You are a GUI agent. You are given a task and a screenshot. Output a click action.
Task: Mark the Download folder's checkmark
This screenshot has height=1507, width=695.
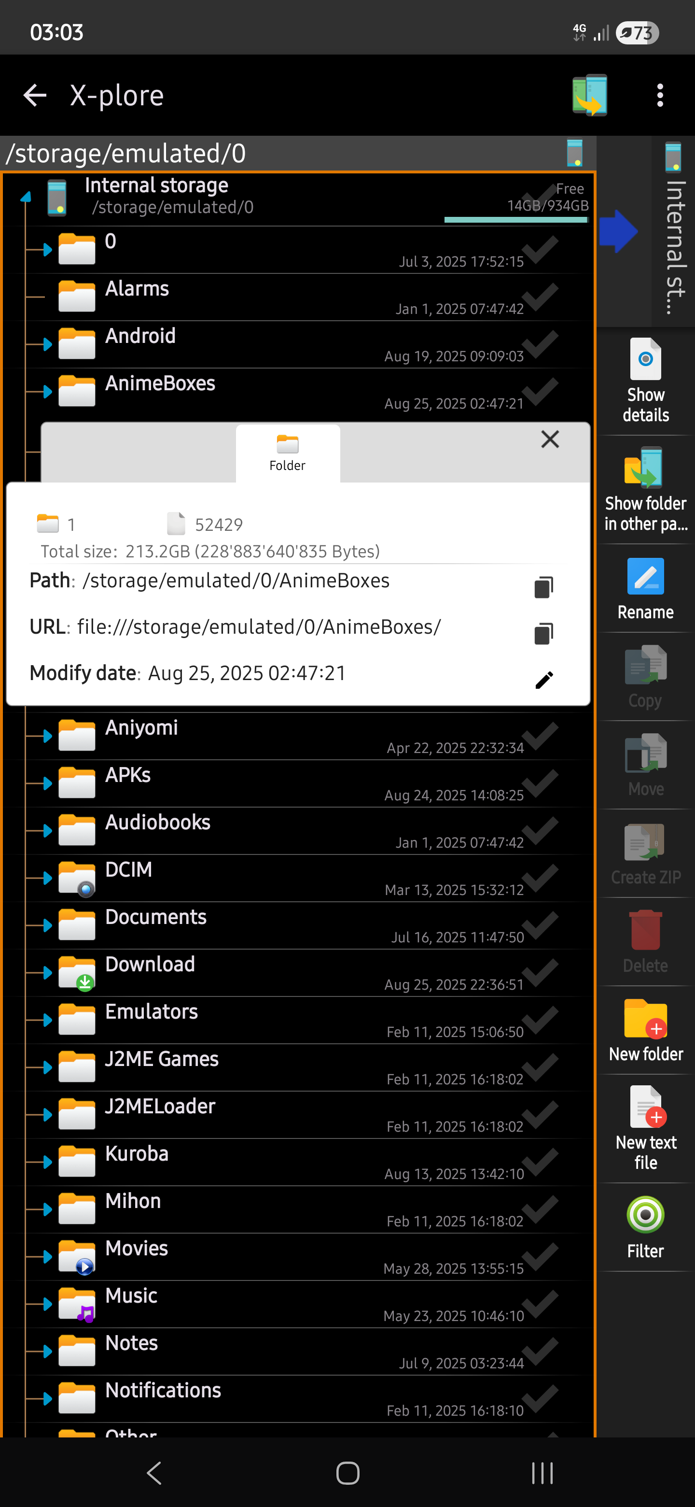tap(541, 972)
